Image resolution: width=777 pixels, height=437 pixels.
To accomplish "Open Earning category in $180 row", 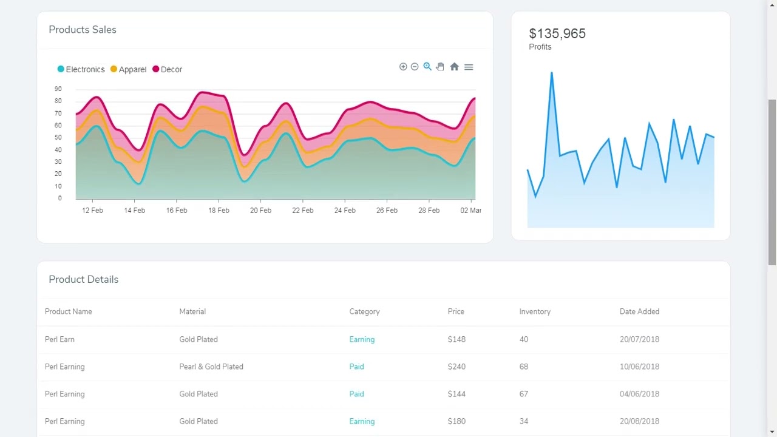I will pos(362,421).
